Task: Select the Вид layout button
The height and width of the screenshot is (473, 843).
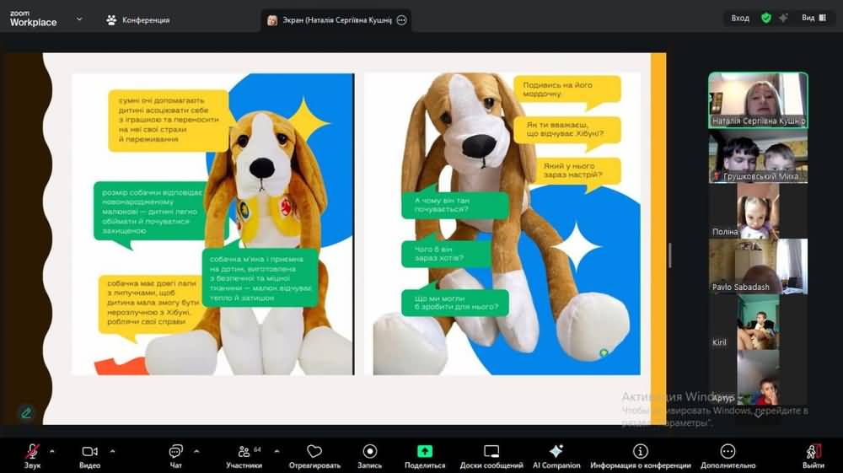Action: coord(812,18)
